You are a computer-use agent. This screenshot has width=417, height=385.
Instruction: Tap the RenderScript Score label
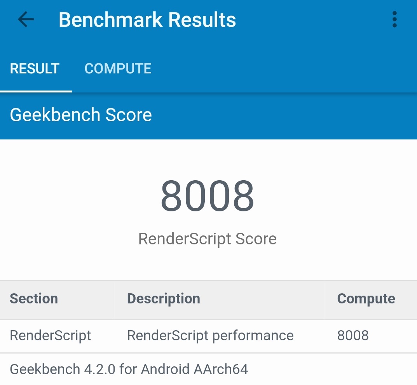click(208, 239)
